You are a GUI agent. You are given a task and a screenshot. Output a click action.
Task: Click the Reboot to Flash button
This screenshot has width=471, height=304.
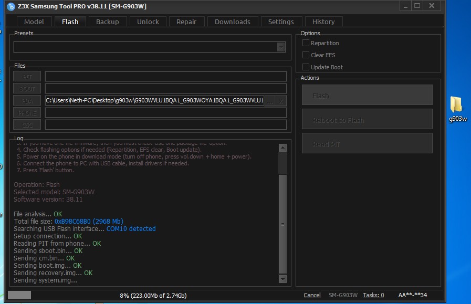[x=367, y=119]
